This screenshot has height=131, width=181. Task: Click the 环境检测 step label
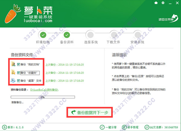tap(43, 42)
